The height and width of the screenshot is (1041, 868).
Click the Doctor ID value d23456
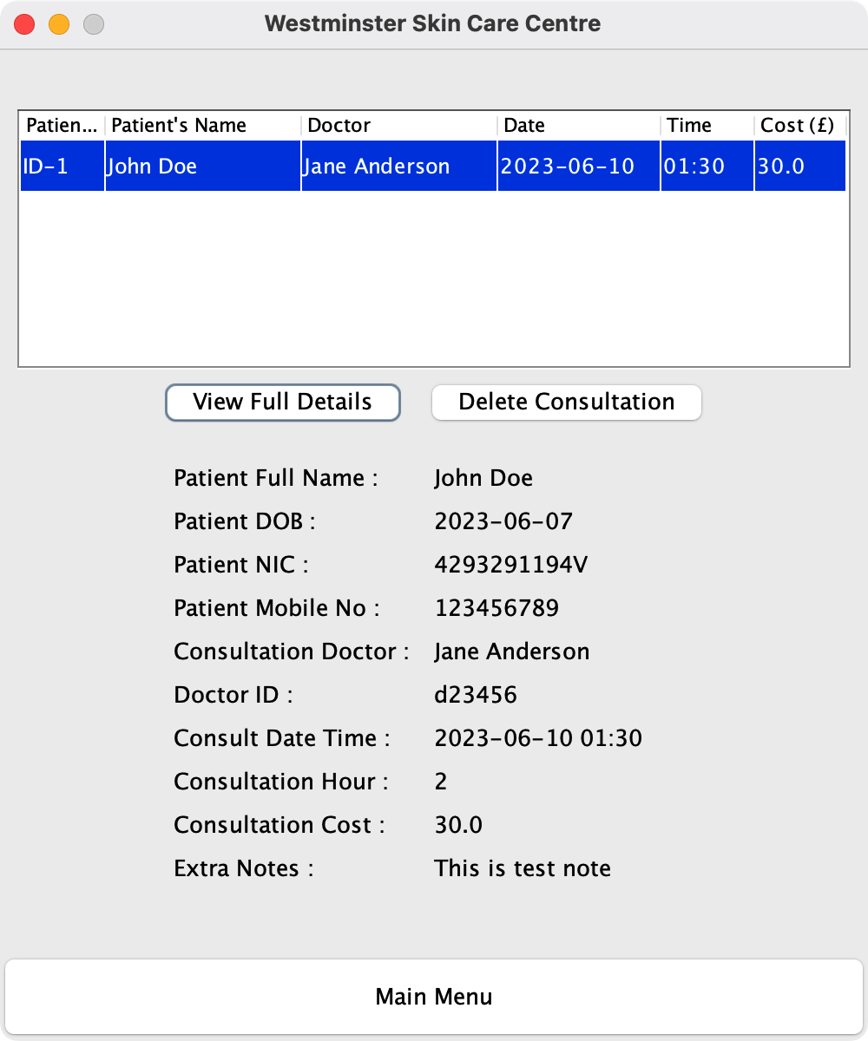click(x=476, y=694)
